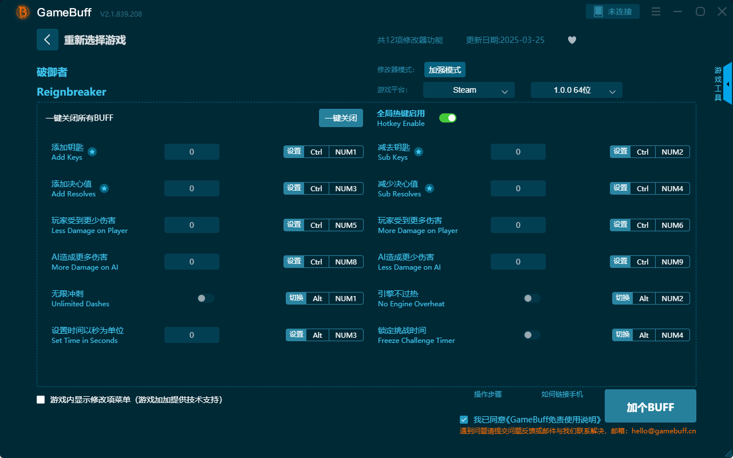Image resolution: width=733 pixels, height=458 pixels.
Task: Enable the Freeze Challenge Timer switch
Action: (532, 335)
